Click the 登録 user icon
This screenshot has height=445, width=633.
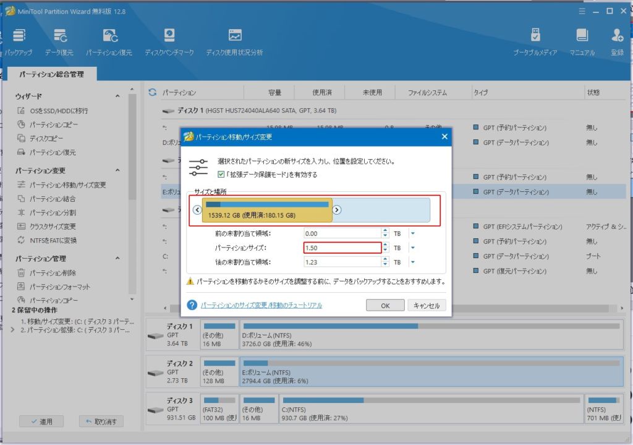click(x=617, y=36)
